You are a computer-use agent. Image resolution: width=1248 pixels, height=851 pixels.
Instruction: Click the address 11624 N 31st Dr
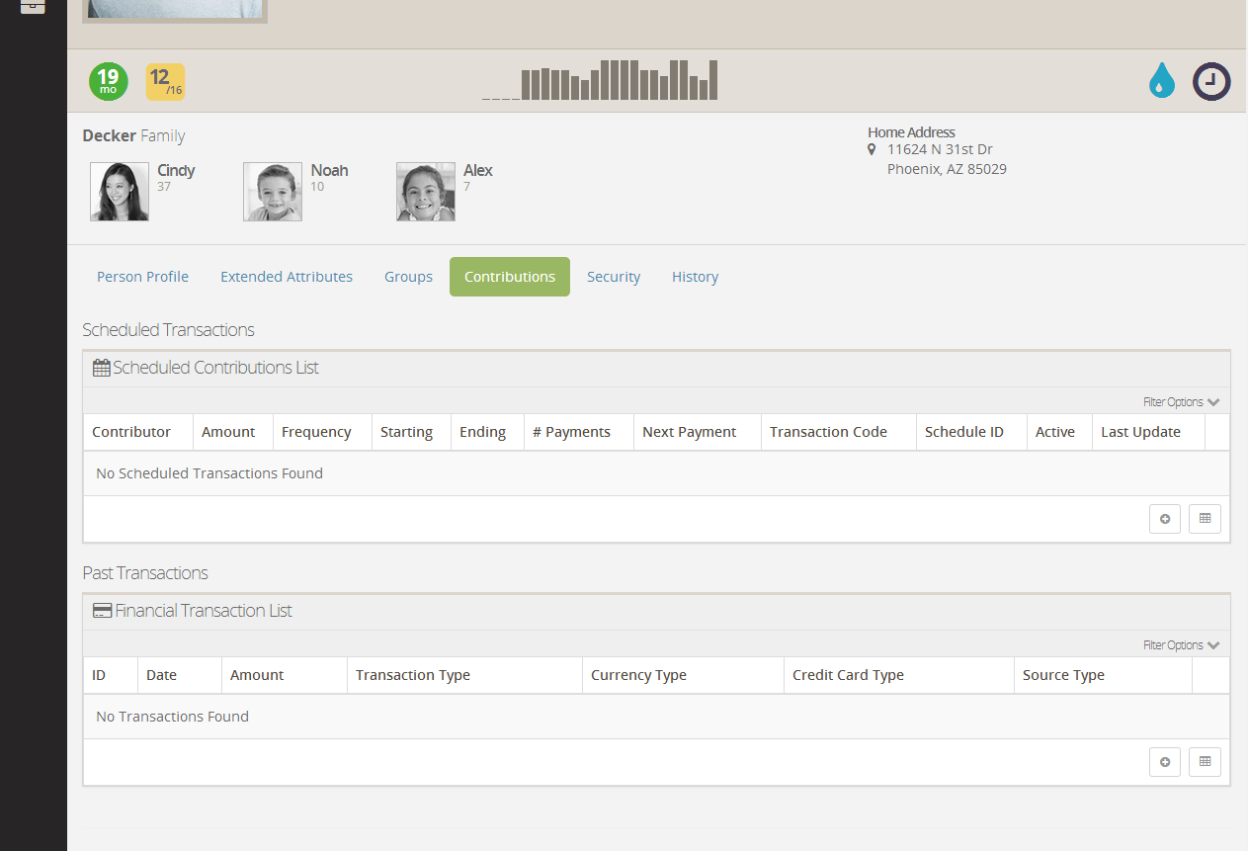(940, 149)
